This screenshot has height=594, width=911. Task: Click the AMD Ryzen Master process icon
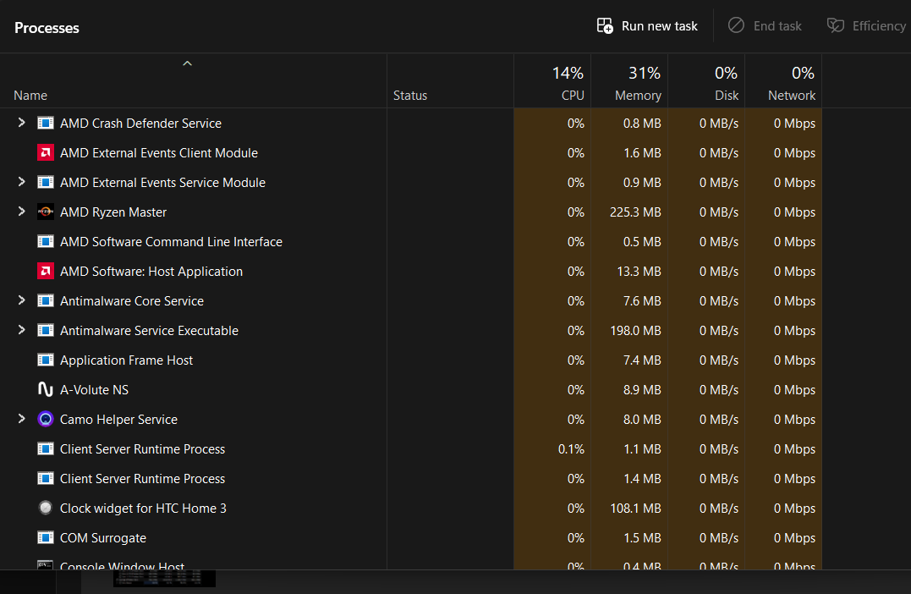[x=46, y=212]
